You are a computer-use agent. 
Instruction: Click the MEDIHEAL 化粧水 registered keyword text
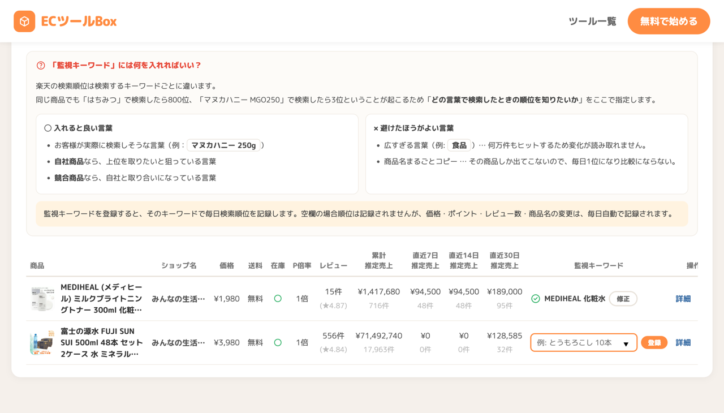(575, 299)
